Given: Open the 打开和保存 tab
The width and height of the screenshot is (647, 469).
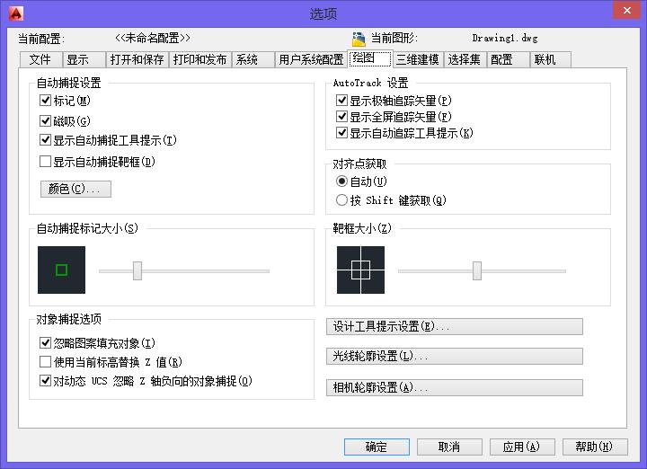Looking at the screenshot, I should pos(137,59).
